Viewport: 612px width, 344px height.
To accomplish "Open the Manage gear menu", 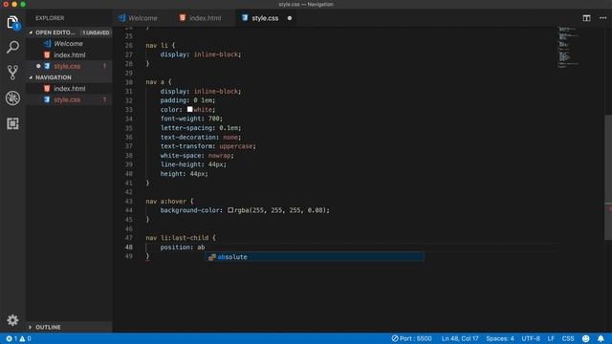I will 12,320.
